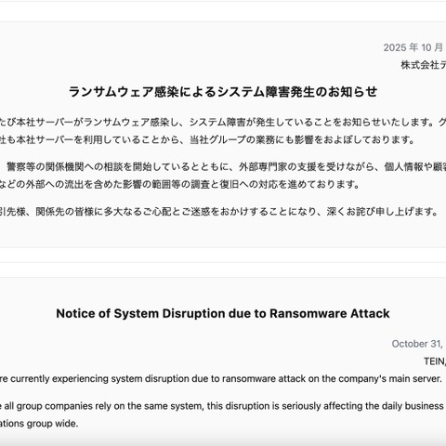Viewport: 446px width, 446px height.
Task: Click the apology line ending 深くお詫び申し上げます
Action: pos(219,212)
